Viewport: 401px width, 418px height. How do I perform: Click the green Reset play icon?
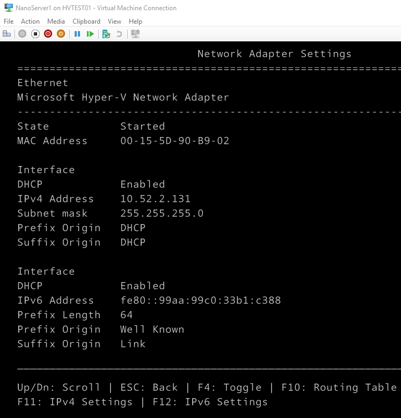(90, 34)
